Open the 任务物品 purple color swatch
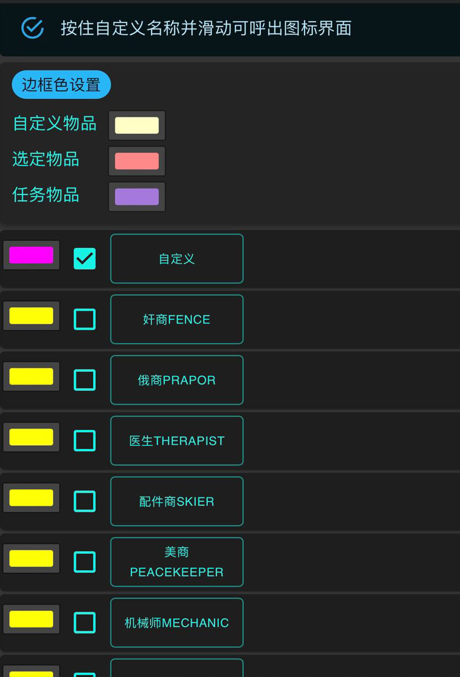 coord(137,197)
